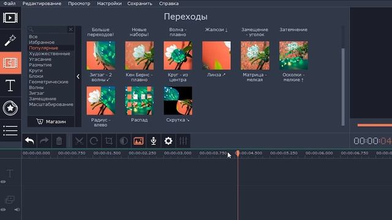The width and height of the screenshot is (392, 220).
Task: Select the Художественные category
Action: coord(50,54)
